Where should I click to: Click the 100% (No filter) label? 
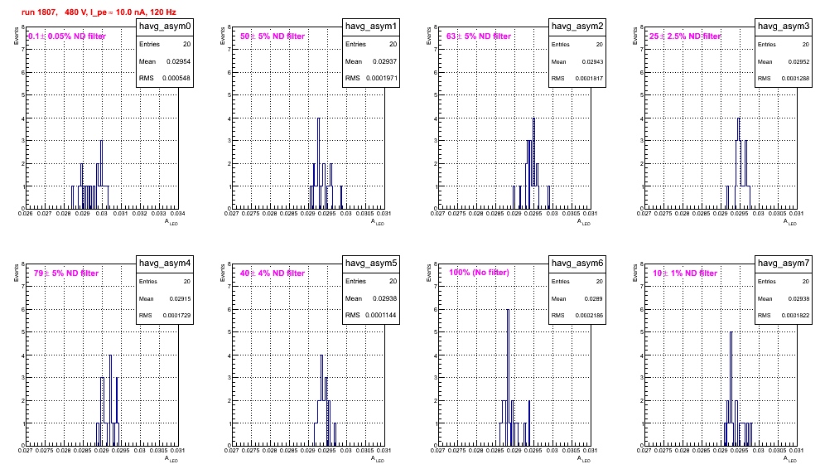tap(479, 273)
